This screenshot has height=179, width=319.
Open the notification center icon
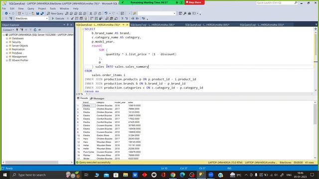(x=313, y=175)
